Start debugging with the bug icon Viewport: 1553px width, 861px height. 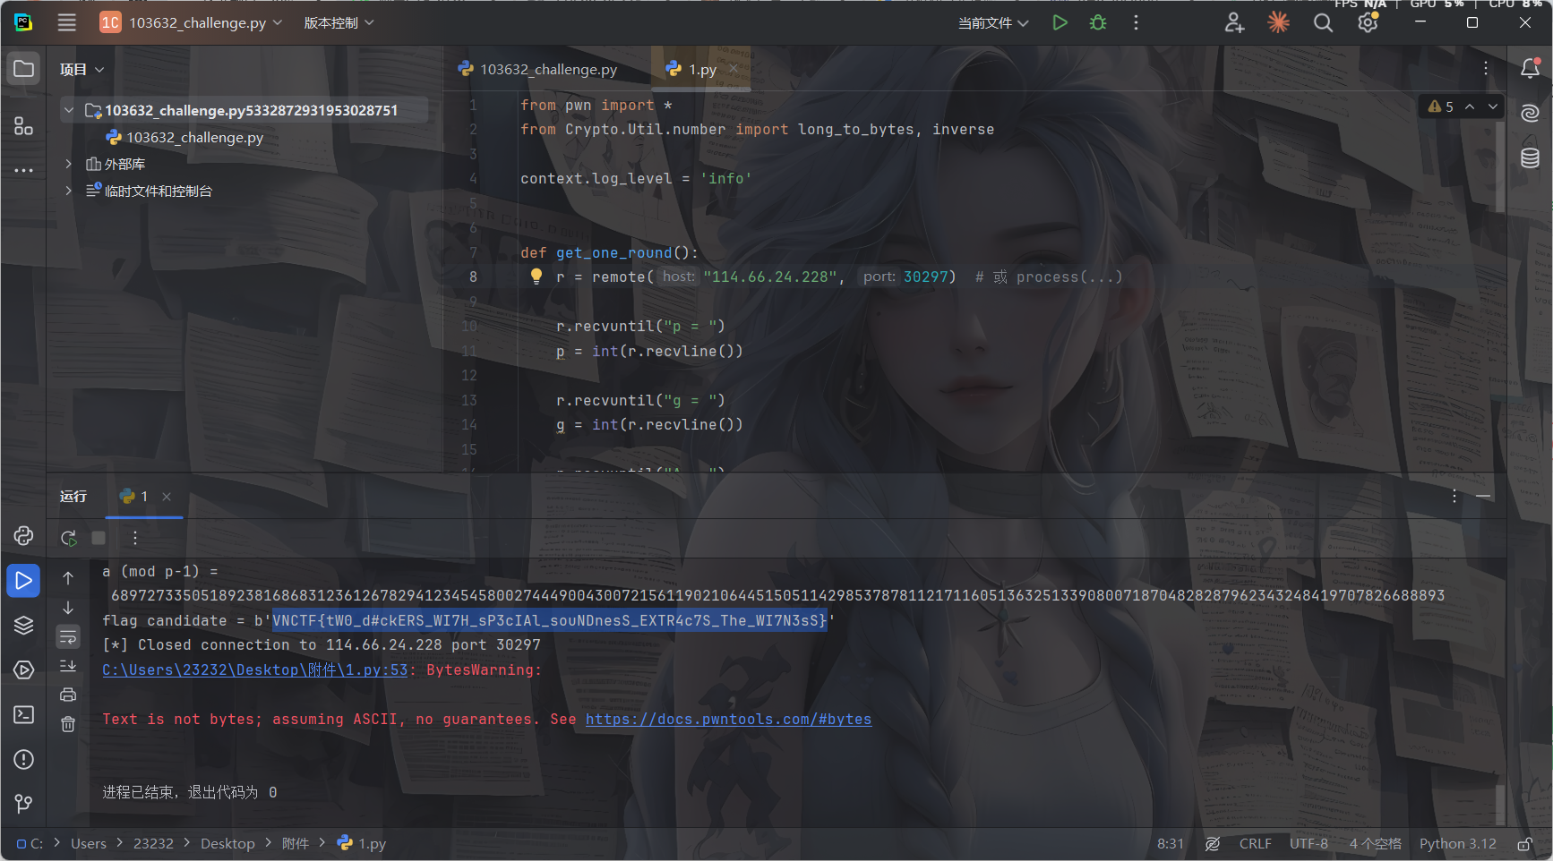(x=1098, y=23)
